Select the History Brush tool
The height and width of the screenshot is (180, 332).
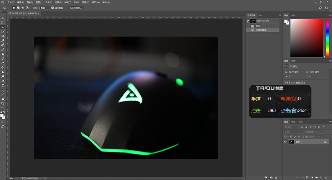click(x=3, y=59)
